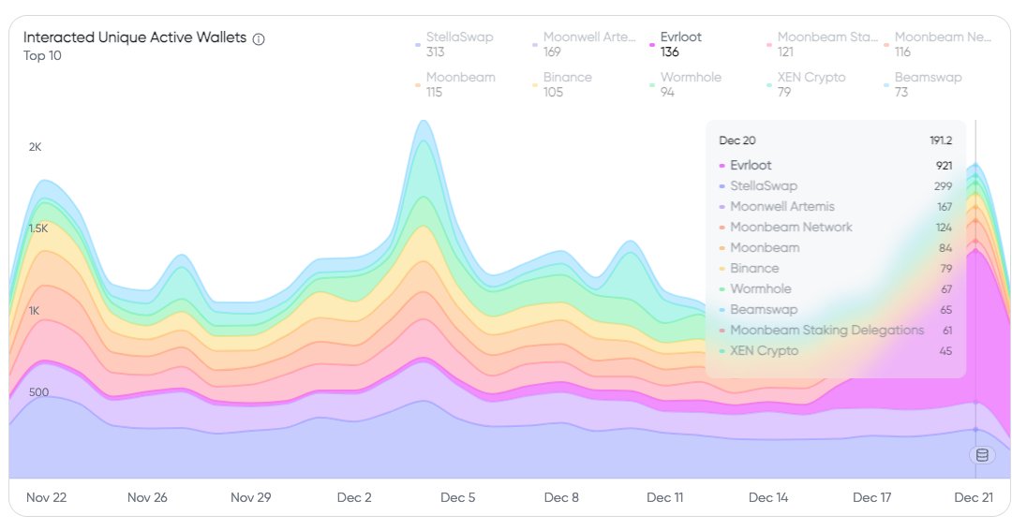Click the Nov 22 axis label
Screen dimensions: 1012x530
[x=47, y=498]
